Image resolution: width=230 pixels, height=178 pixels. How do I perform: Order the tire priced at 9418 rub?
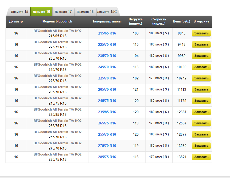[x=201, y=45]
